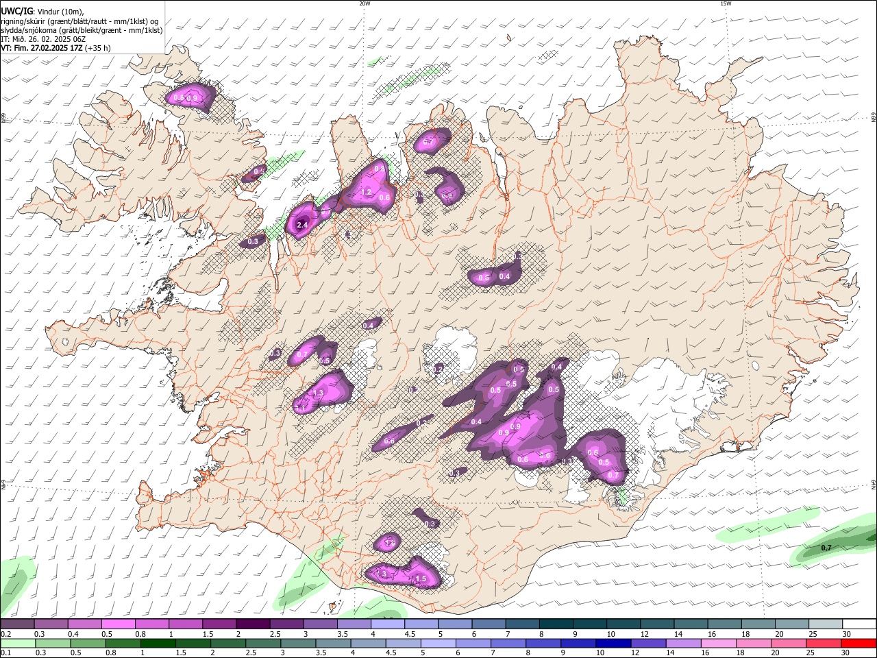Screen dimensions: 877x658
Task: Click the "0.1" label starting lower legend row
Action: click(5, 653)
